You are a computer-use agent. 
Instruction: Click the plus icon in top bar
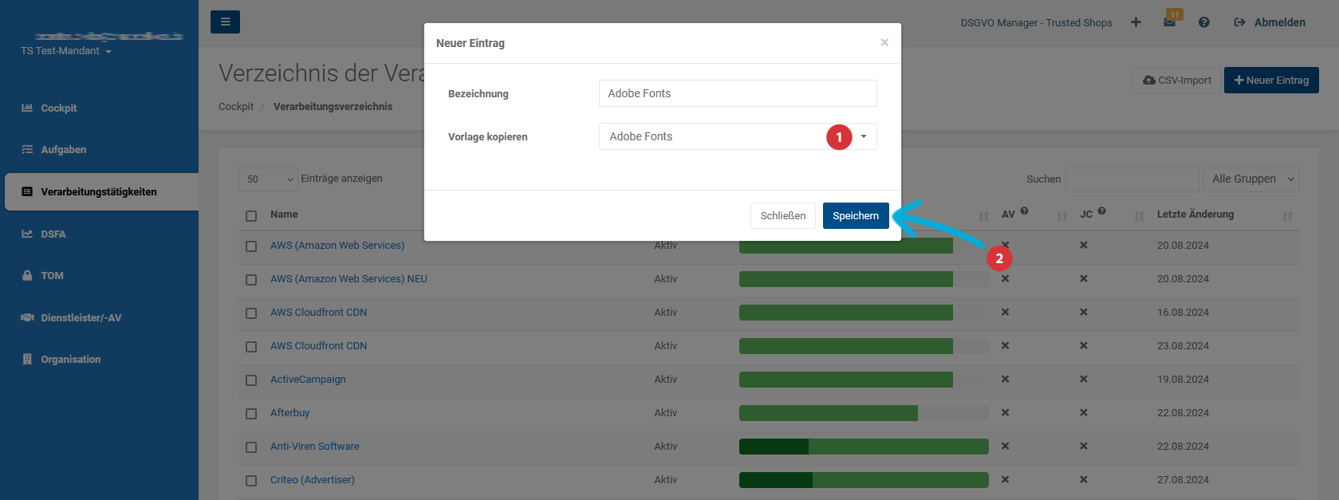tap(1136, 22)
